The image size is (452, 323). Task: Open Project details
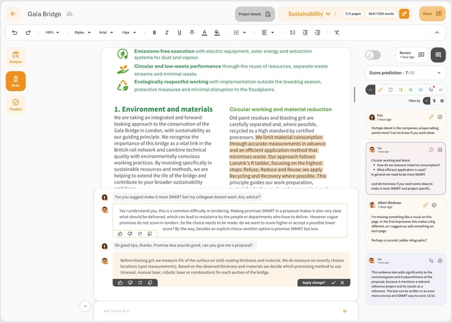coord(255,14)
